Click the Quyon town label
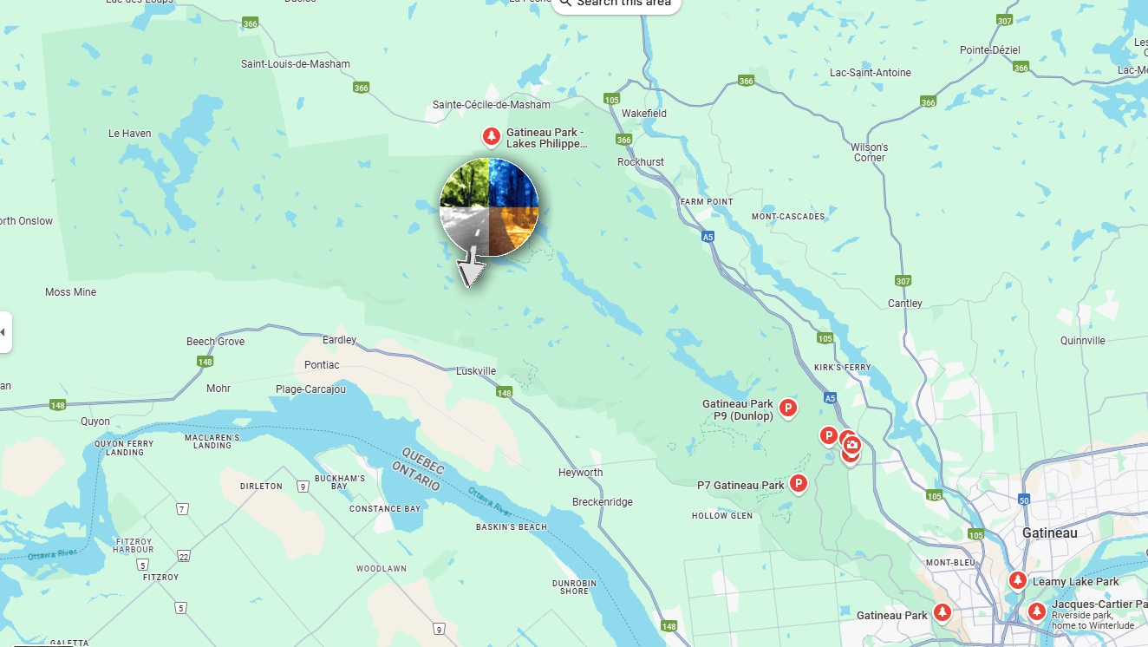Viewport: 1148px width, 647px height. 95,422
